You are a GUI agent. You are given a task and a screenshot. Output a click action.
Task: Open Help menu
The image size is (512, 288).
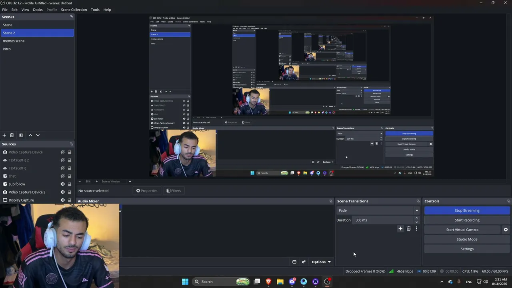[x=107, y=10]
